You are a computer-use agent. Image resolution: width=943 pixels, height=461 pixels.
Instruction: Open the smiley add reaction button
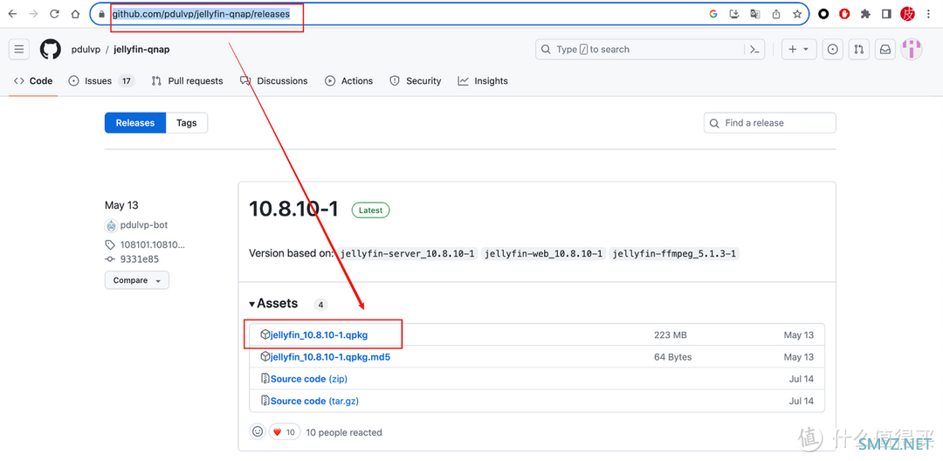tap(258, 431)
